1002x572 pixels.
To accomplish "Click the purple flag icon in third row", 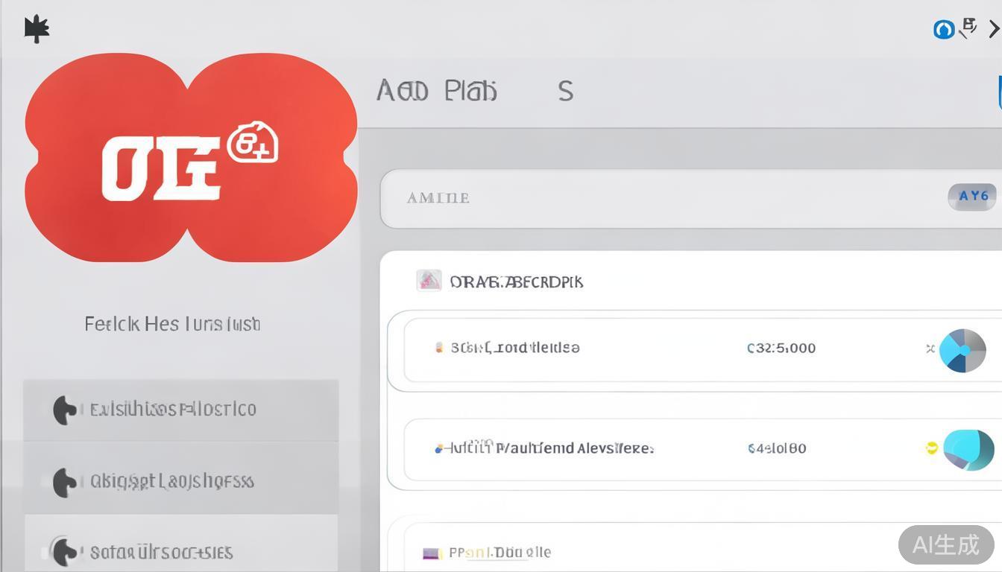I will click(x=431, y=553).
